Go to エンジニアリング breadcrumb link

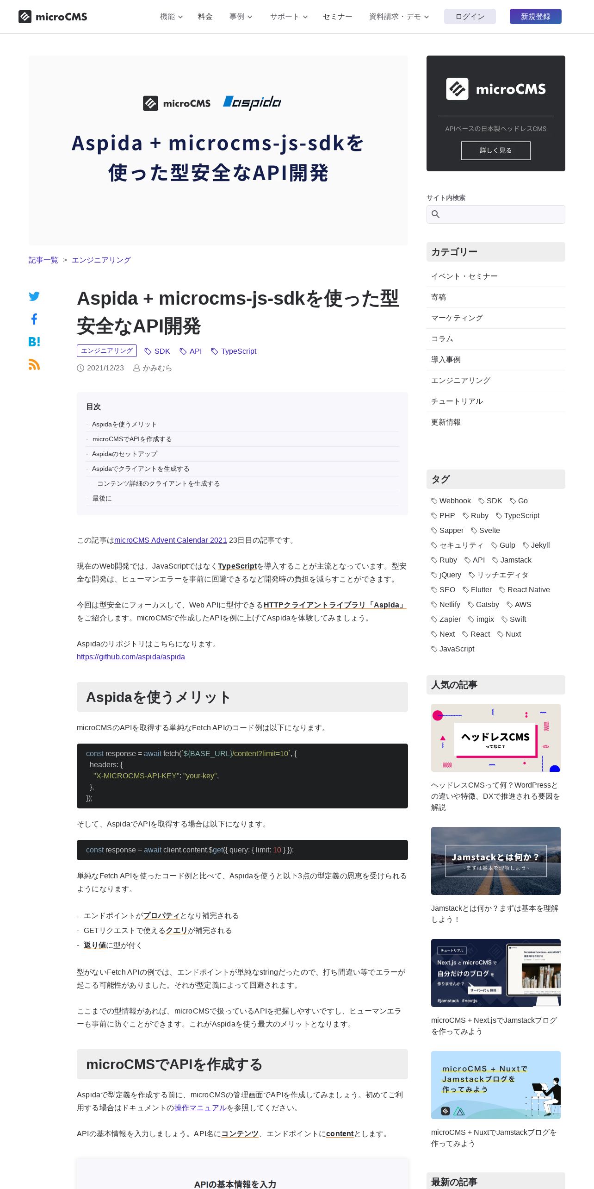click(101, 260)
